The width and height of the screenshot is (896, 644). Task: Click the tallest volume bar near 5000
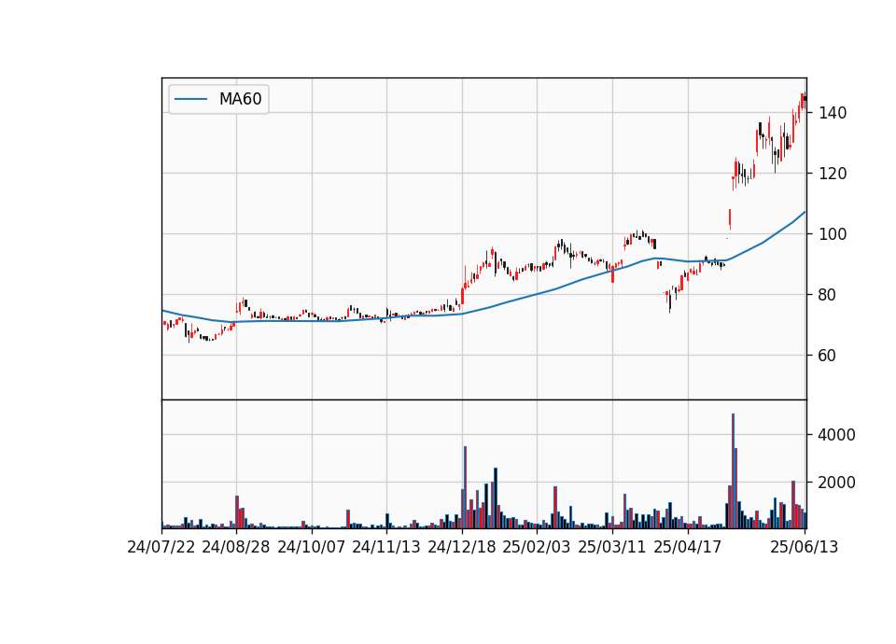pos(734,470)
